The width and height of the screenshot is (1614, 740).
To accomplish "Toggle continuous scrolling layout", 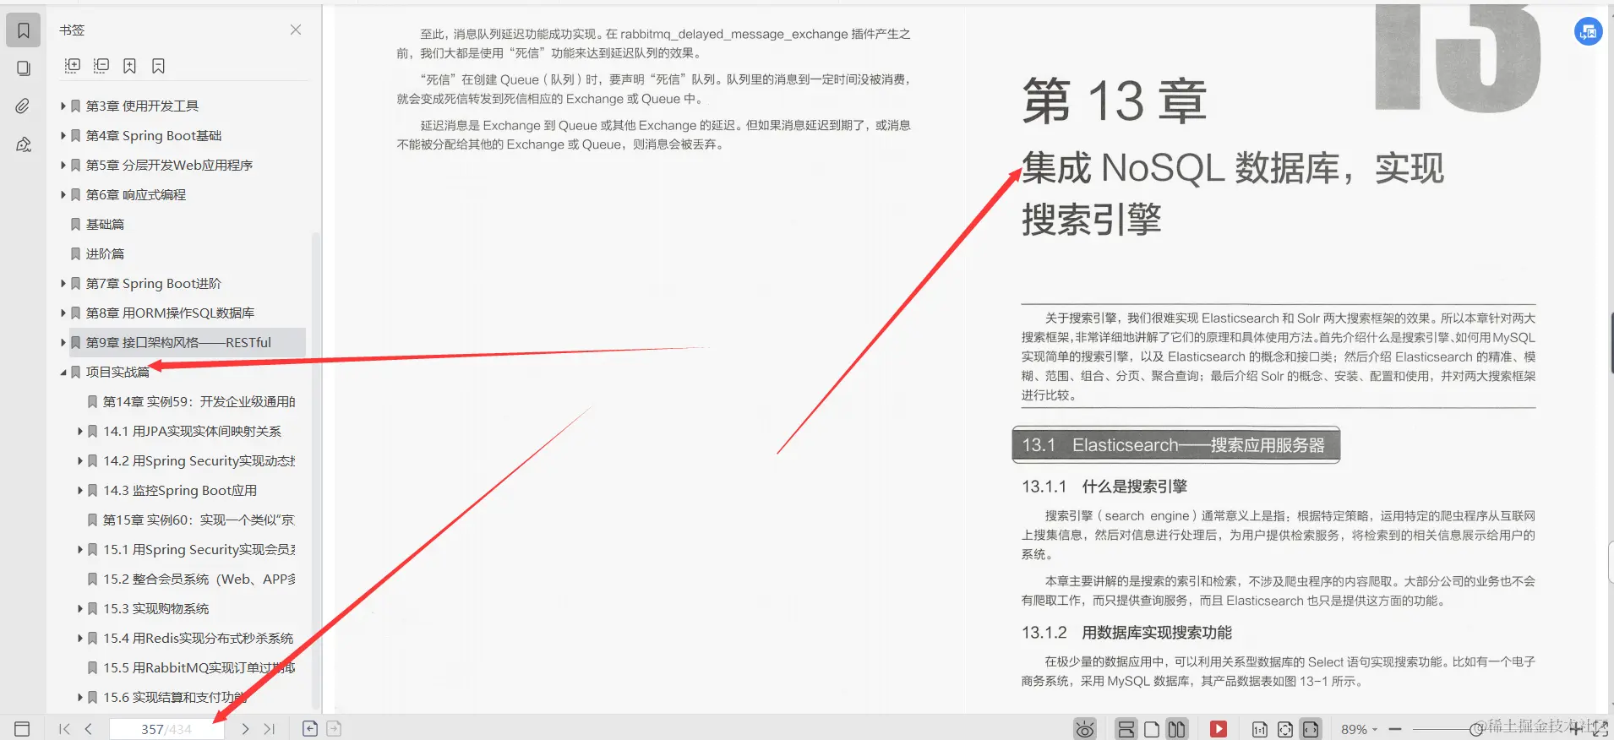I will pyautogui.click(x=1126, y=729).
